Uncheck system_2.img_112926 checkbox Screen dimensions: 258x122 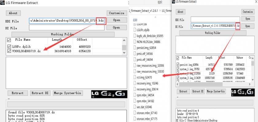pyautogui.click(x=178, y=73)
